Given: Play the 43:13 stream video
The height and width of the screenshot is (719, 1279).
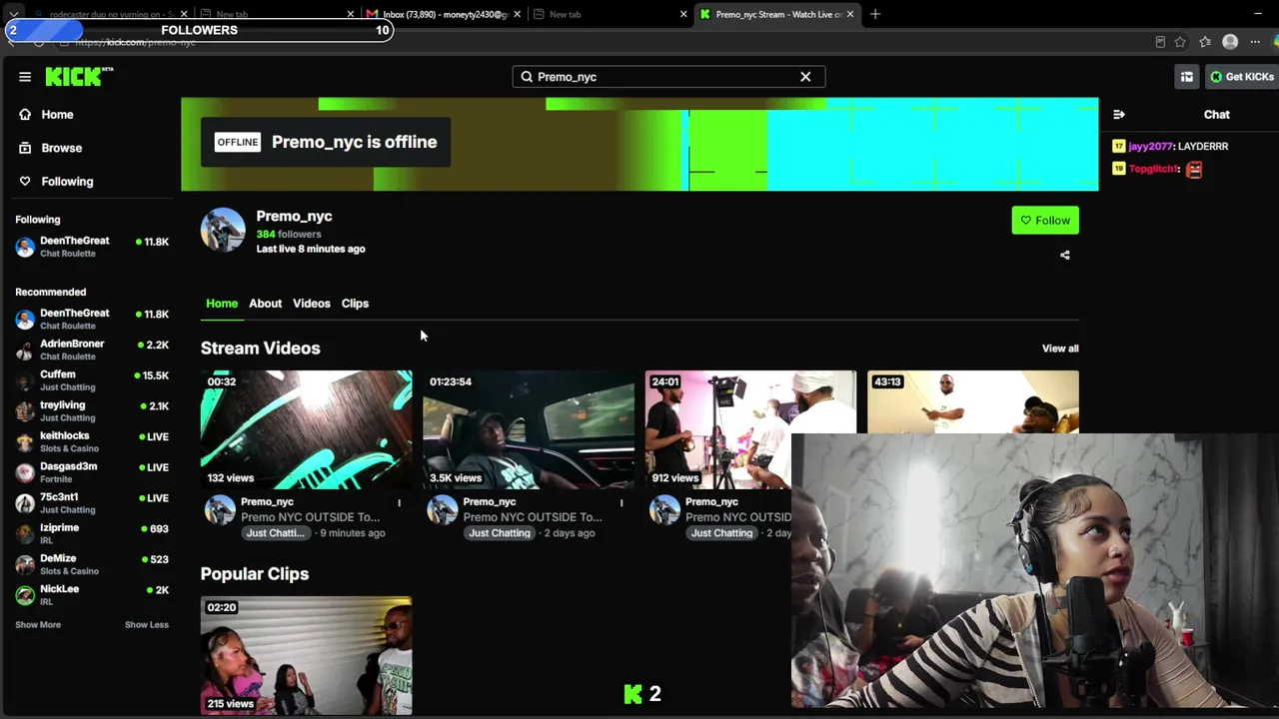Looking at the screenshot, I should 973,401.
